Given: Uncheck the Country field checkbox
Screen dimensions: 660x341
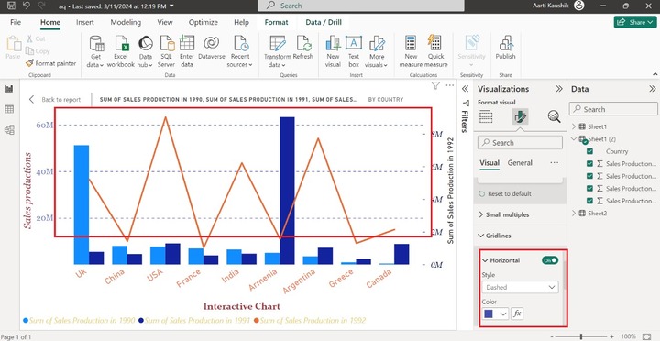Looking at the screenshot, I should (589, 151).
